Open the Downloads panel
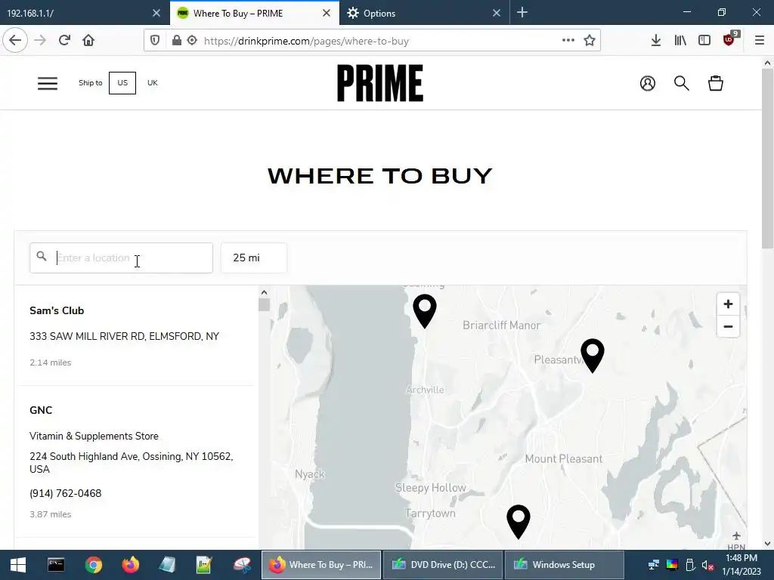Image resolution: width=774 pixels, height=580 pixels. point(655,41)
